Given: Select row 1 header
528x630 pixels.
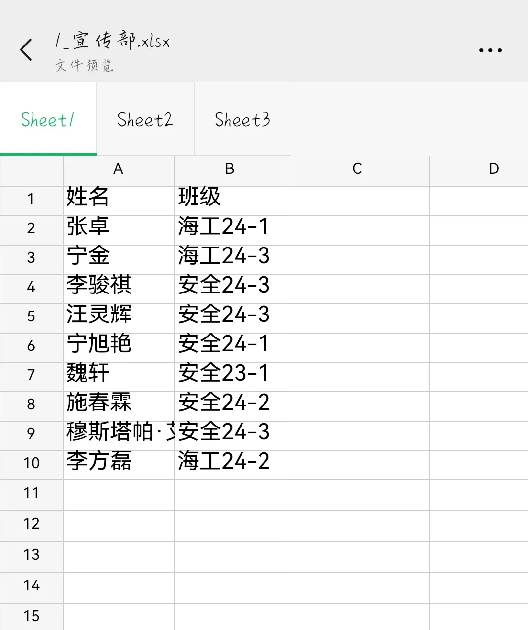Looking at the screenshot, I should [x=31, y=200].
